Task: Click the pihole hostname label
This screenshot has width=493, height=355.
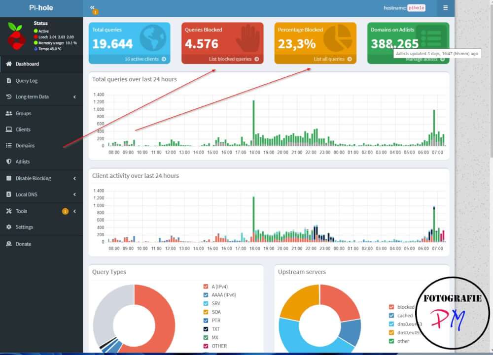Action: 416,8
